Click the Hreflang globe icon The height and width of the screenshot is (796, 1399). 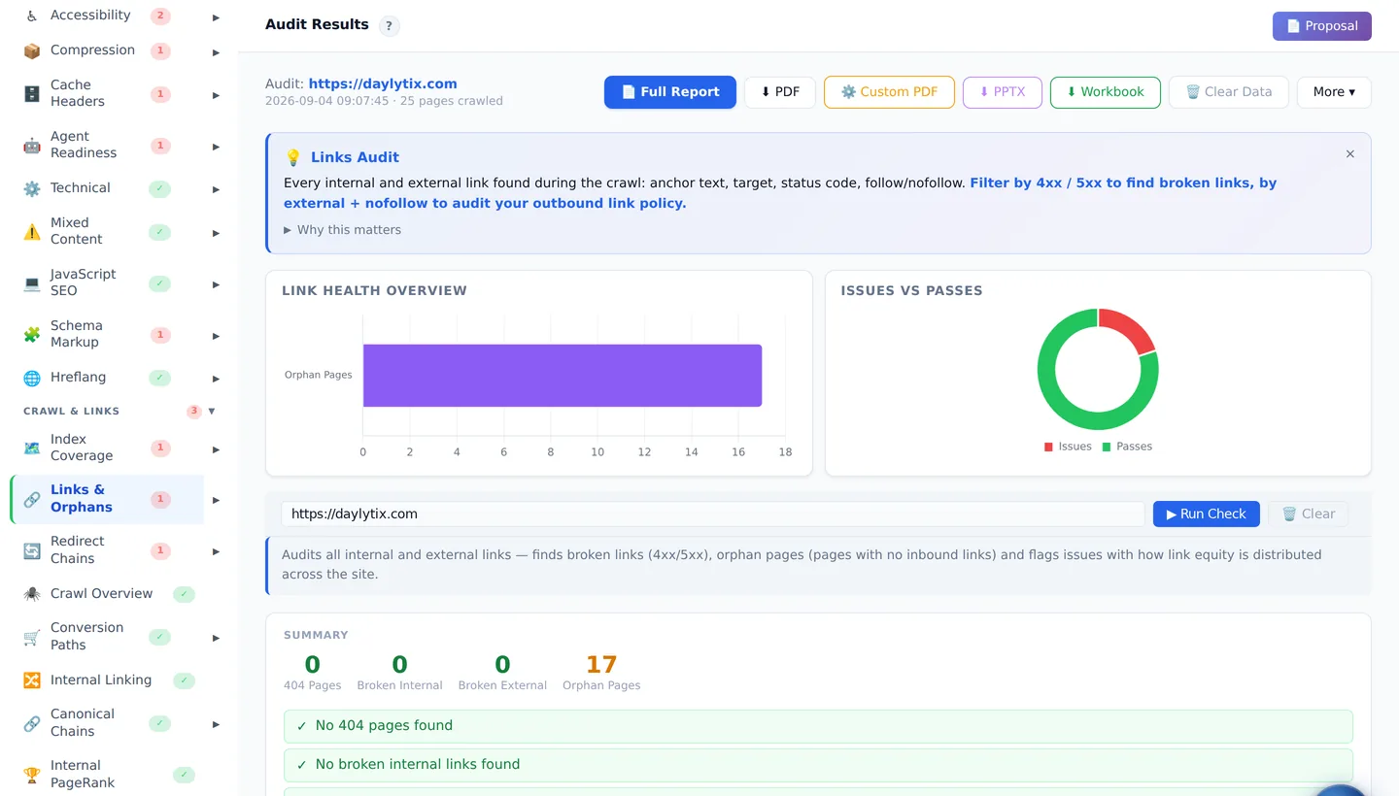[32, 378]
